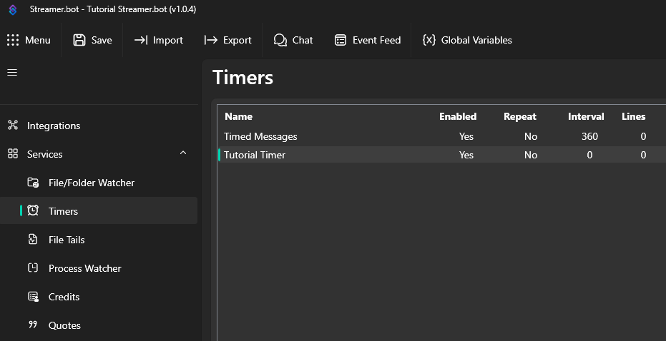Select the Tutorial Timer row
Screen dimensions: 666x341
[442, 155]
